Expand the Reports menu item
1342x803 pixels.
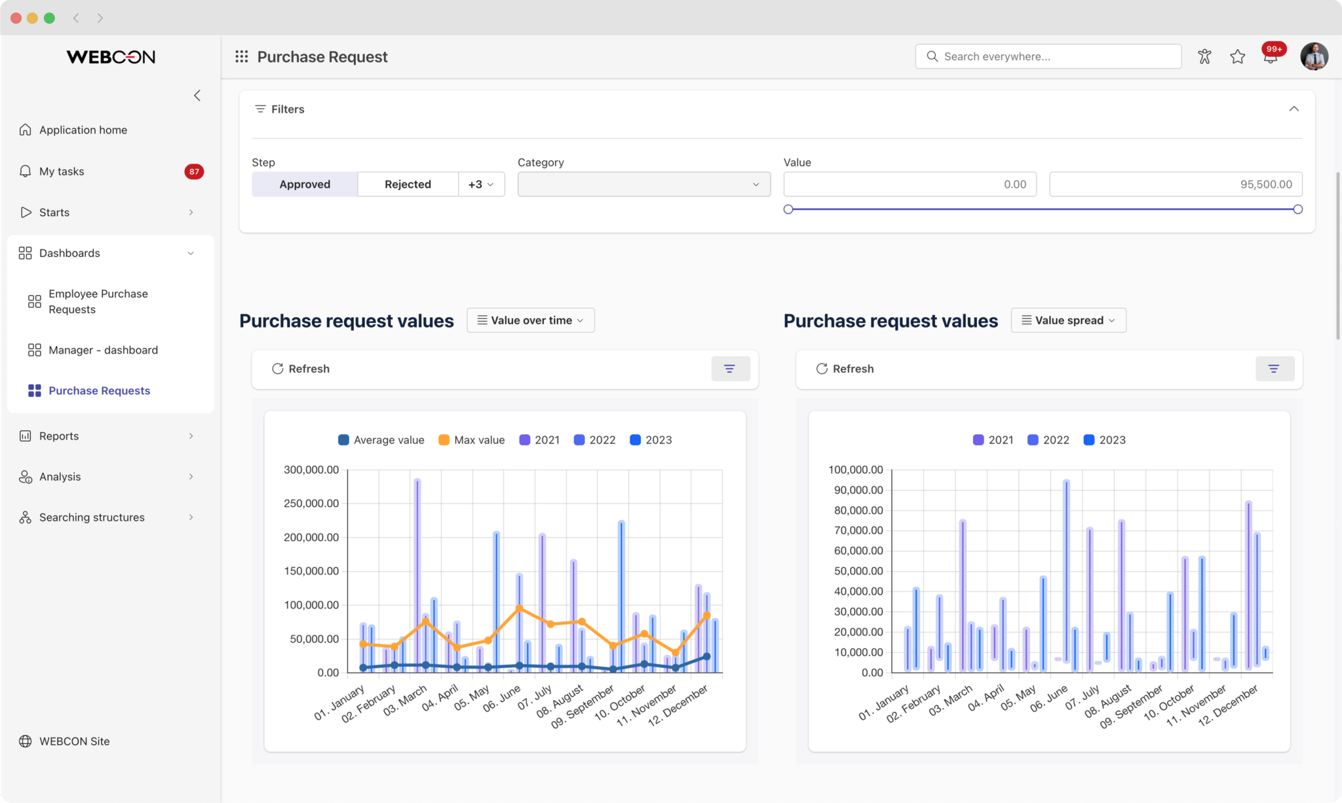pyautogui.click(x=59, y=436)
